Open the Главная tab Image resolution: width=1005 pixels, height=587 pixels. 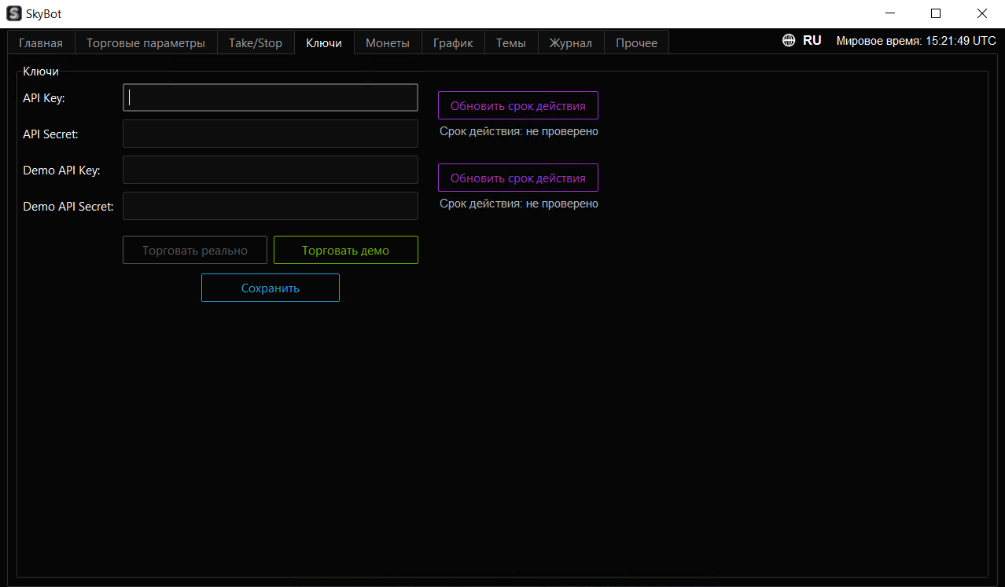click(41, 42)
